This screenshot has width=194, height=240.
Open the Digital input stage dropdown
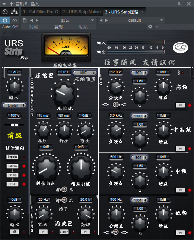(x=15, y=105)
